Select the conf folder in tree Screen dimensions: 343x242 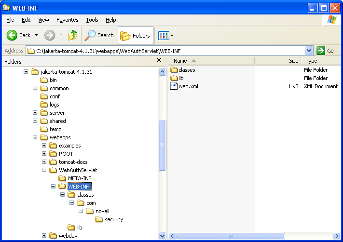coord(50,96)
